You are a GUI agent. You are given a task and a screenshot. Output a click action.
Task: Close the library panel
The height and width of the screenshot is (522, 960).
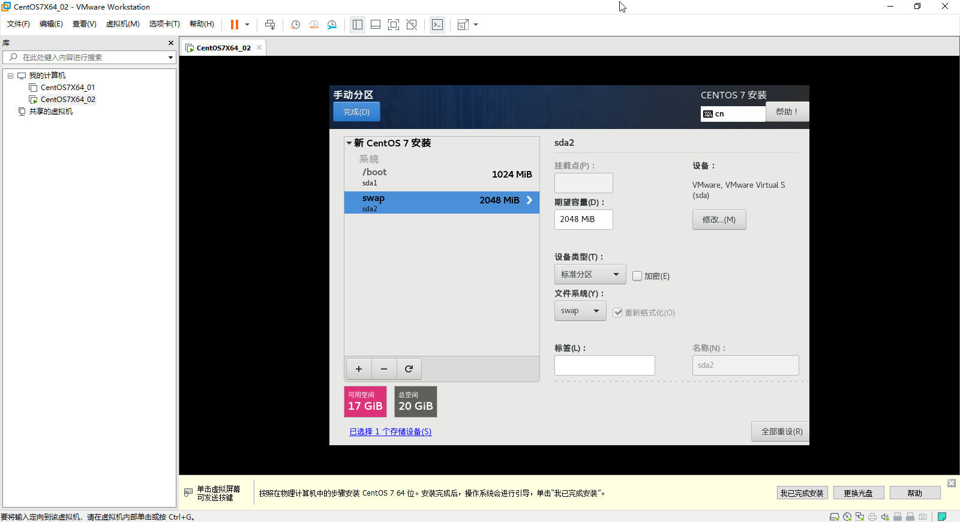point(171,43)
